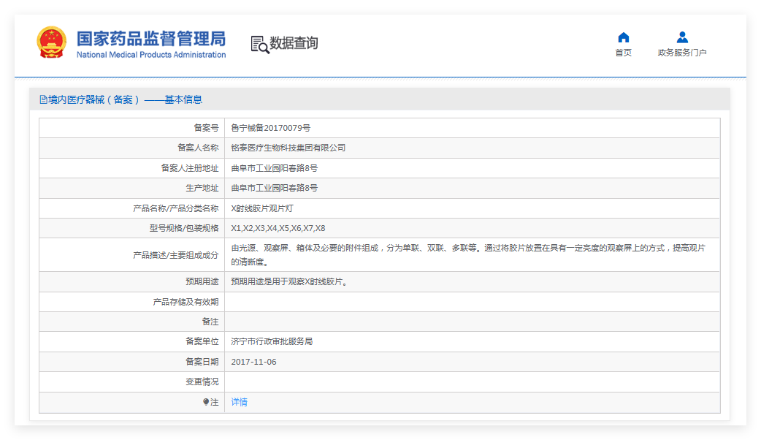The width and height of the screenshot is (761, 440).
Task: Click the 备注 label
Action: coord(210,322)
